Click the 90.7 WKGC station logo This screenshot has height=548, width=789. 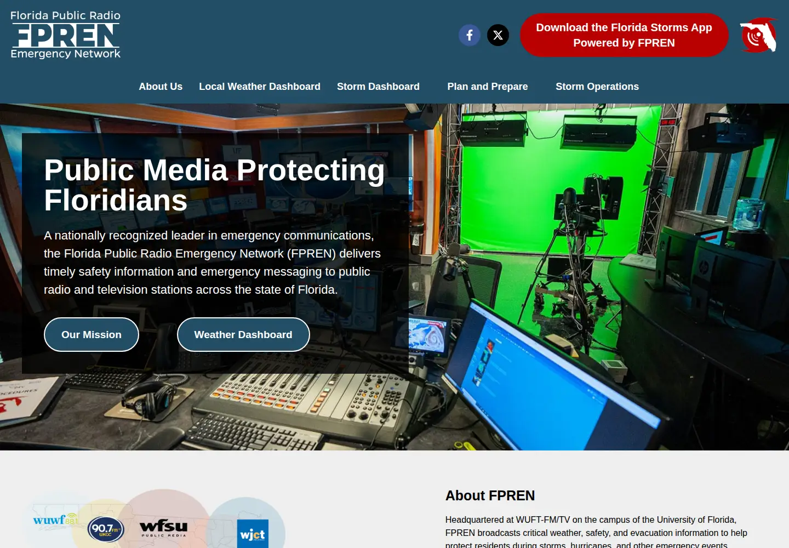tap(106, 529)
